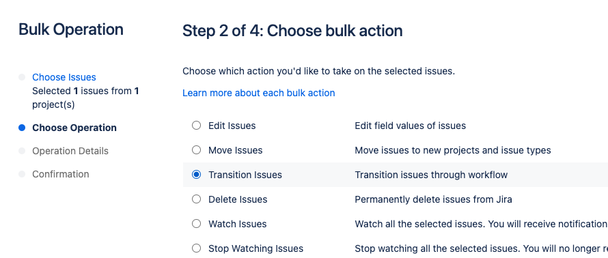This screenshot has height=258, width=608.
Task: Click the Watch Issues option label
Action: [237, 224]
